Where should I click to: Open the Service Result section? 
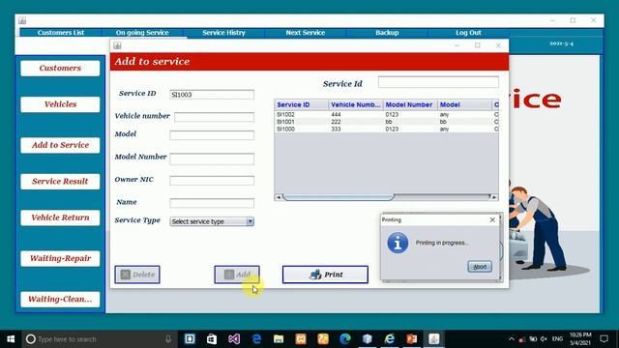(60, 182)
